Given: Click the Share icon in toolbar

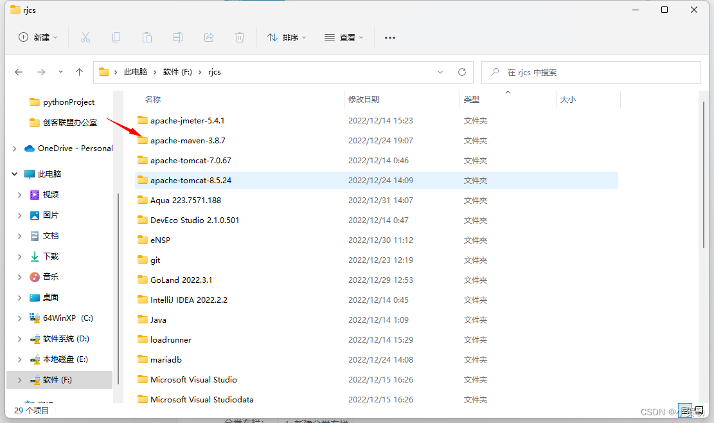Looking at the screenshot, I should (209, 37).
